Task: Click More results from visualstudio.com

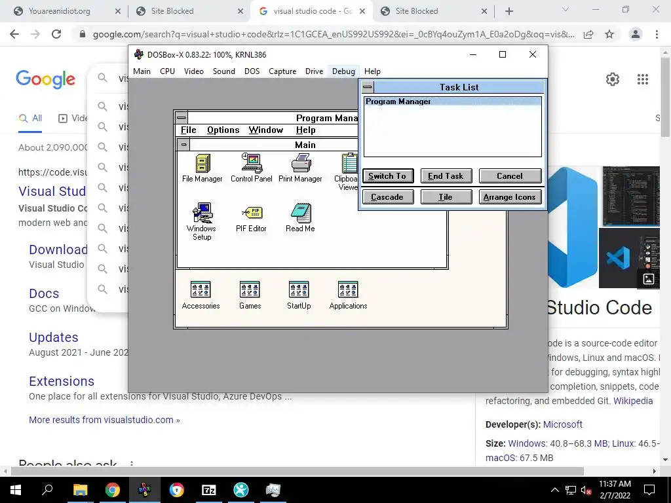Action: [104, 420]
